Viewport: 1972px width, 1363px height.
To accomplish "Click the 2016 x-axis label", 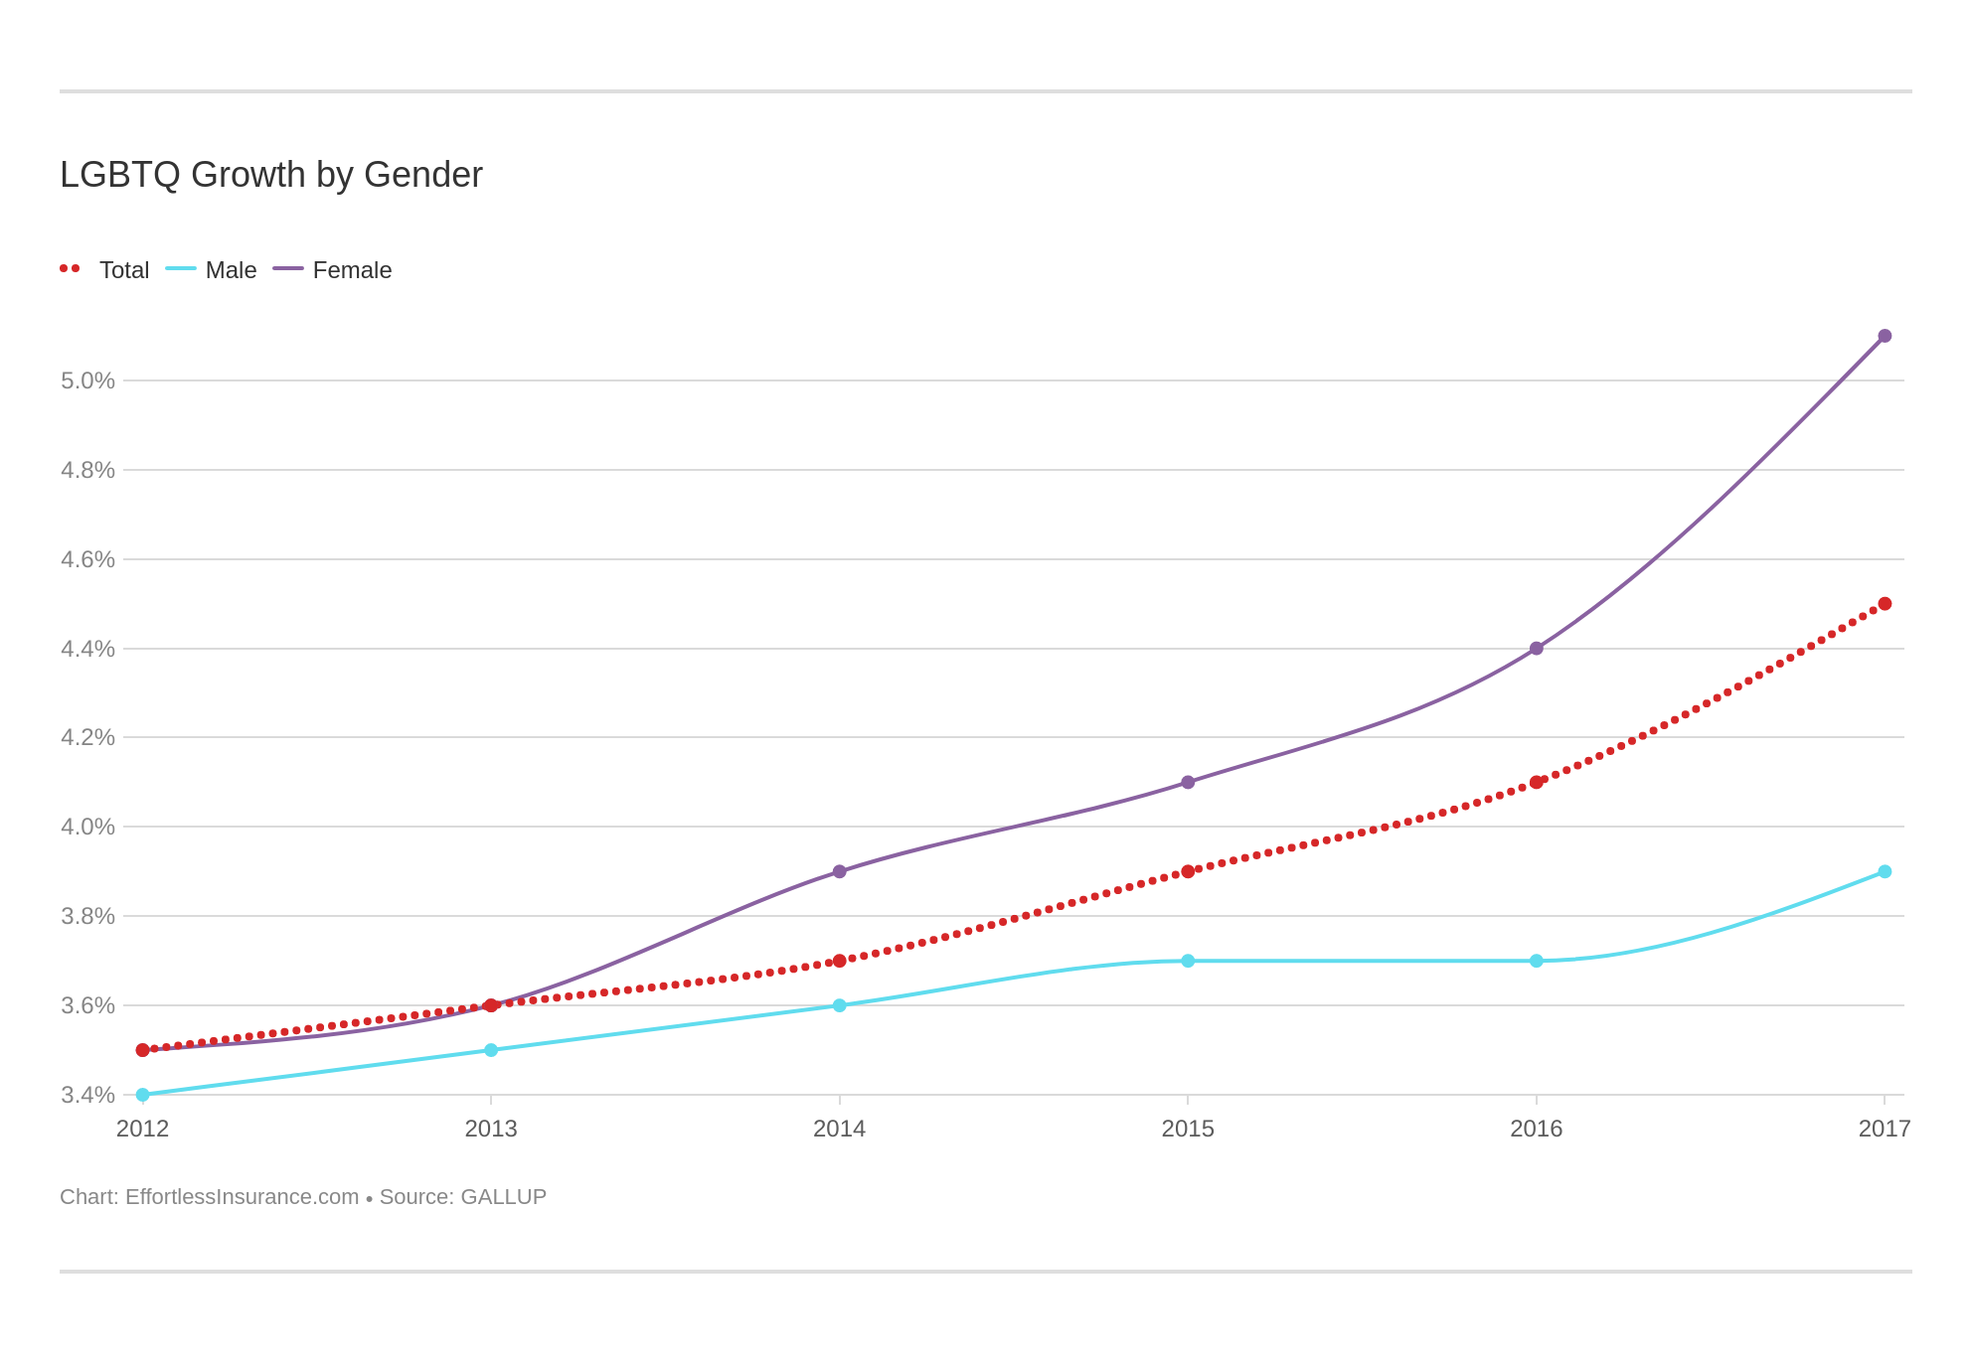I will tap(1537, 1129).
